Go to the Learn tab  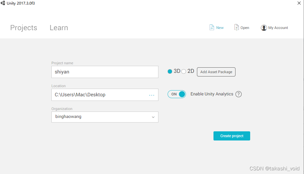(59, 28)
